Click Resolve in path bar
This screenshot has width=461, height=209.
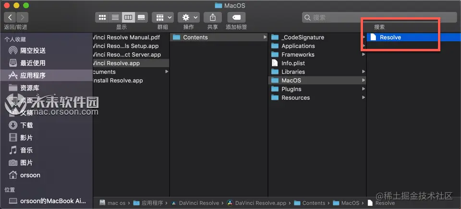point(381,203)
